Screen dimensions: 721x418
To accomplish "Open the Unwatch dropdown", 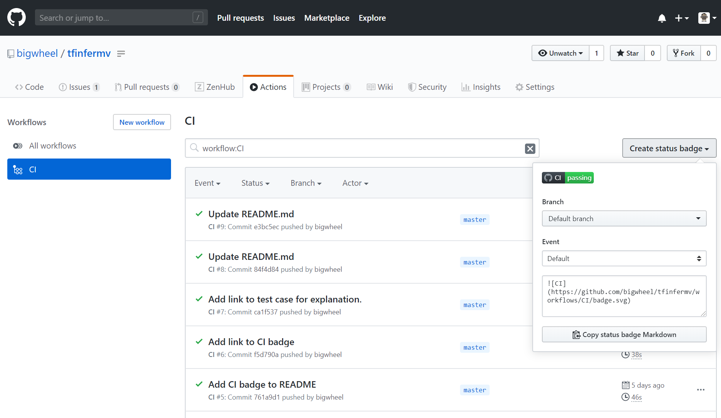I will (560, 53).
